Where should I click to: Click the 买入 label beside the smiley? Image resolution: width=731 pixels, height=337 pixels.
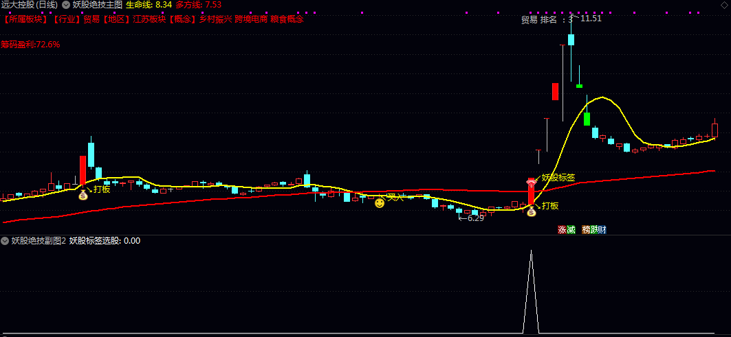coord(395,198)
